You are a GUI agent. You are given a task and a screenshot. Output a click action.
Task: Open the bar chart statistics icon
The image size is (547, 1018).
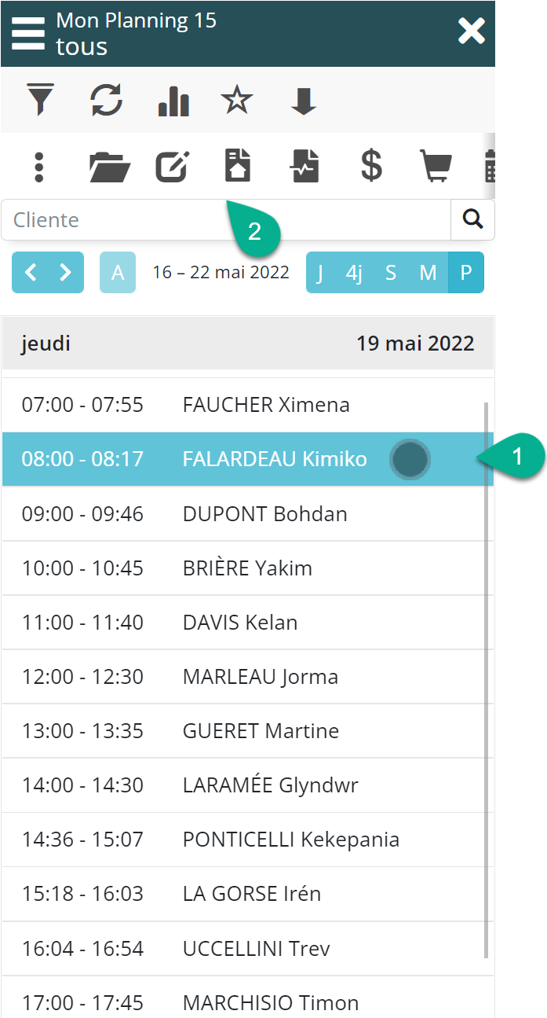pos(173,101)
